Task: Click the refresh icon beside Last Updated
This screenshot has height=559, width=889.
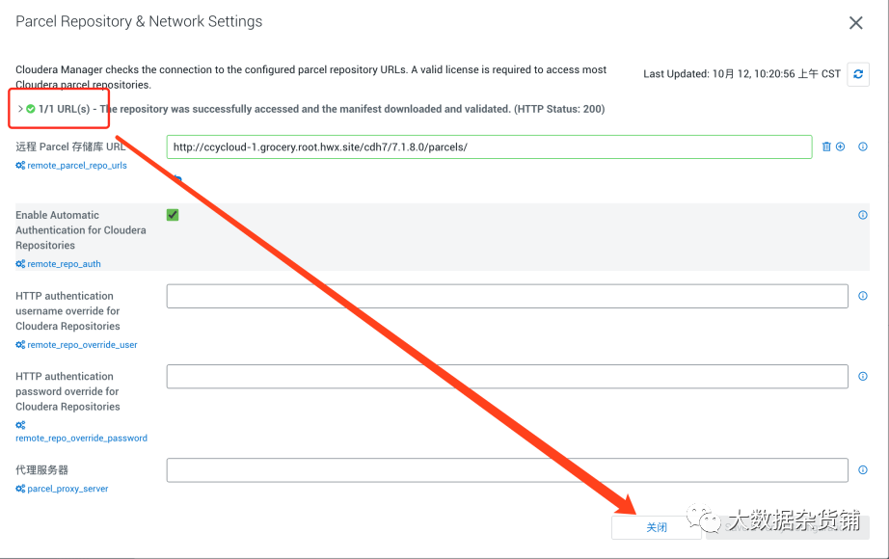Action: point(858,74)
